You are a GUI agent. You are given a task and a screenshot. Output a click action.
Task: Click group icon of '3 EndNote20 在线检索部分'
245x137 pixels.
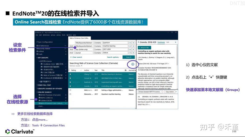click(x=41, y=78)
